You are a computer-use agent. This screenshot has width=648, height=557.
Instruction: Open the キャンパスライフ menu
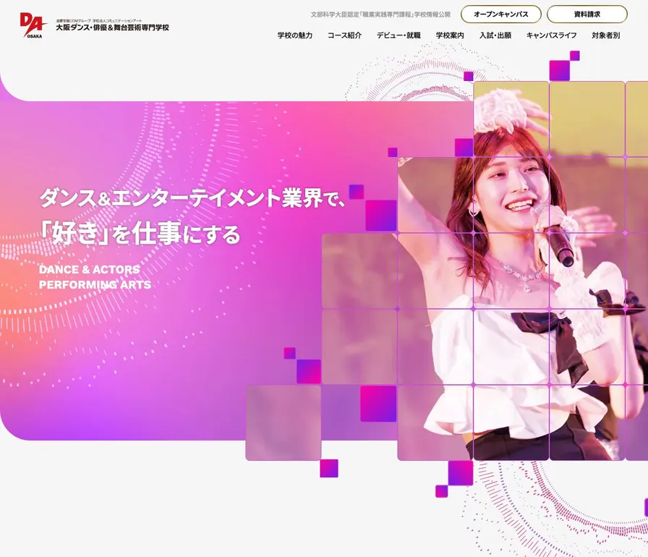pos(551,35)
